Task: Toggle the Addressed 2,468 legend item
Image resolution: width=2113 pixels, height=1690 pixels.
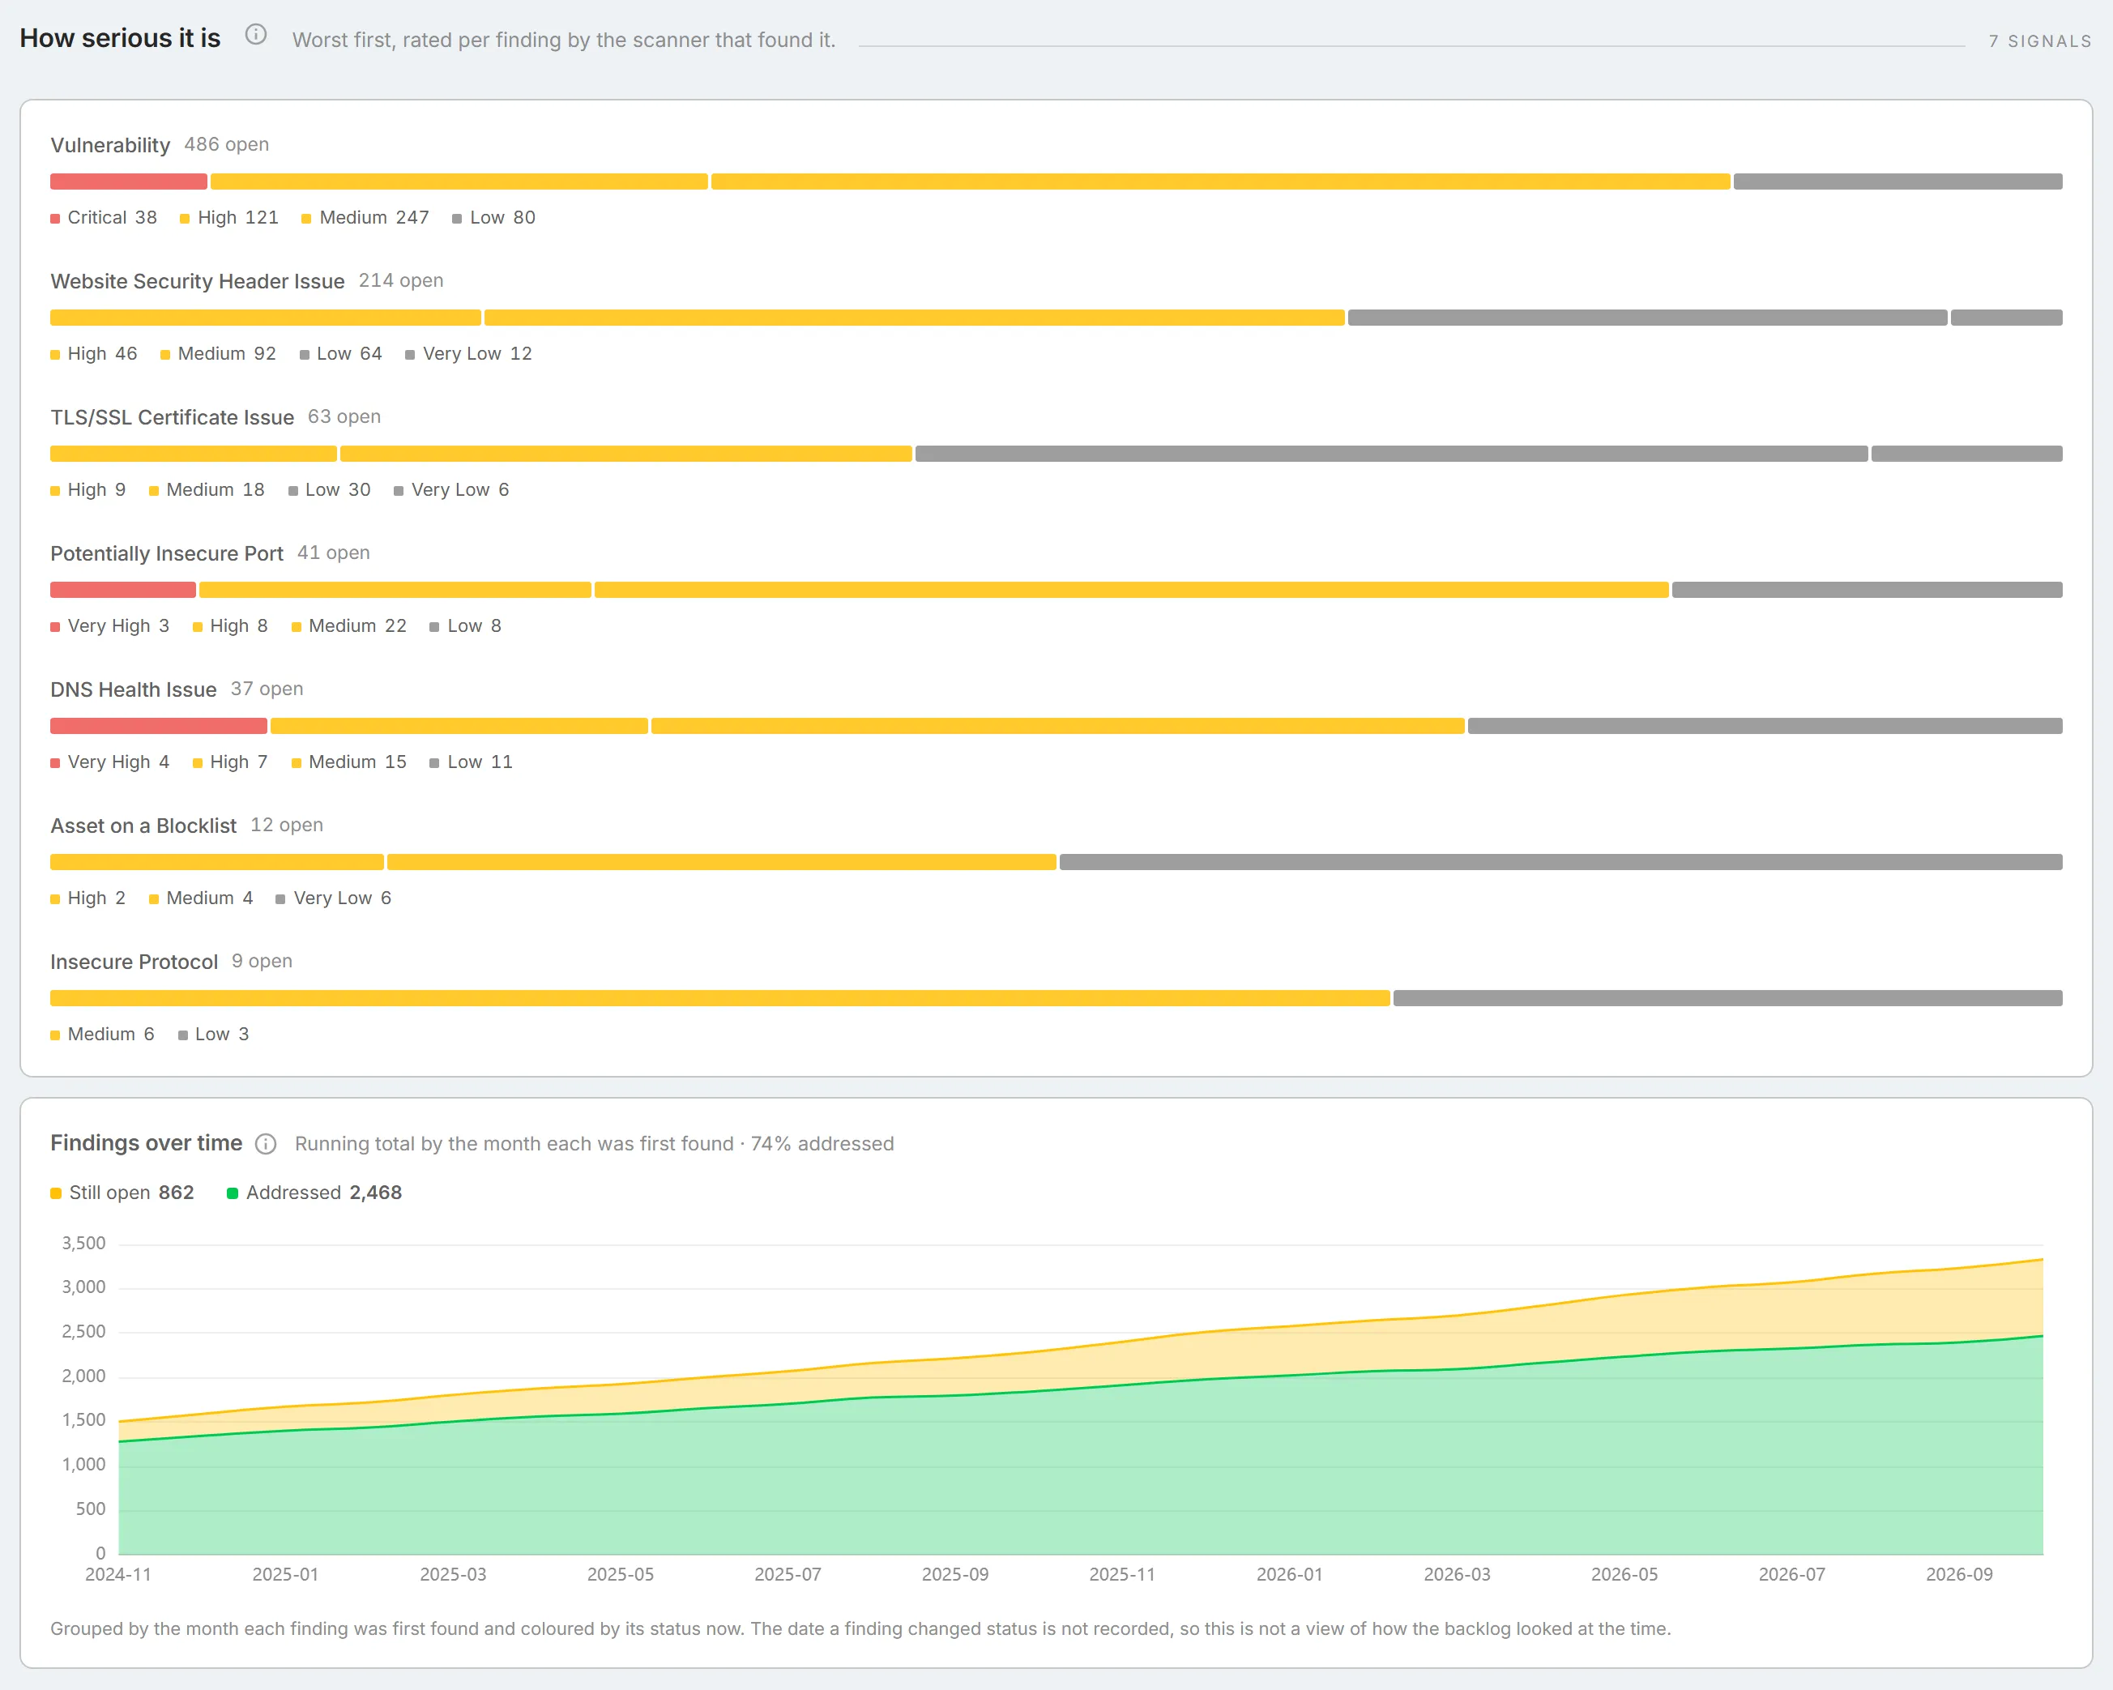Action: click(314, 1193)
